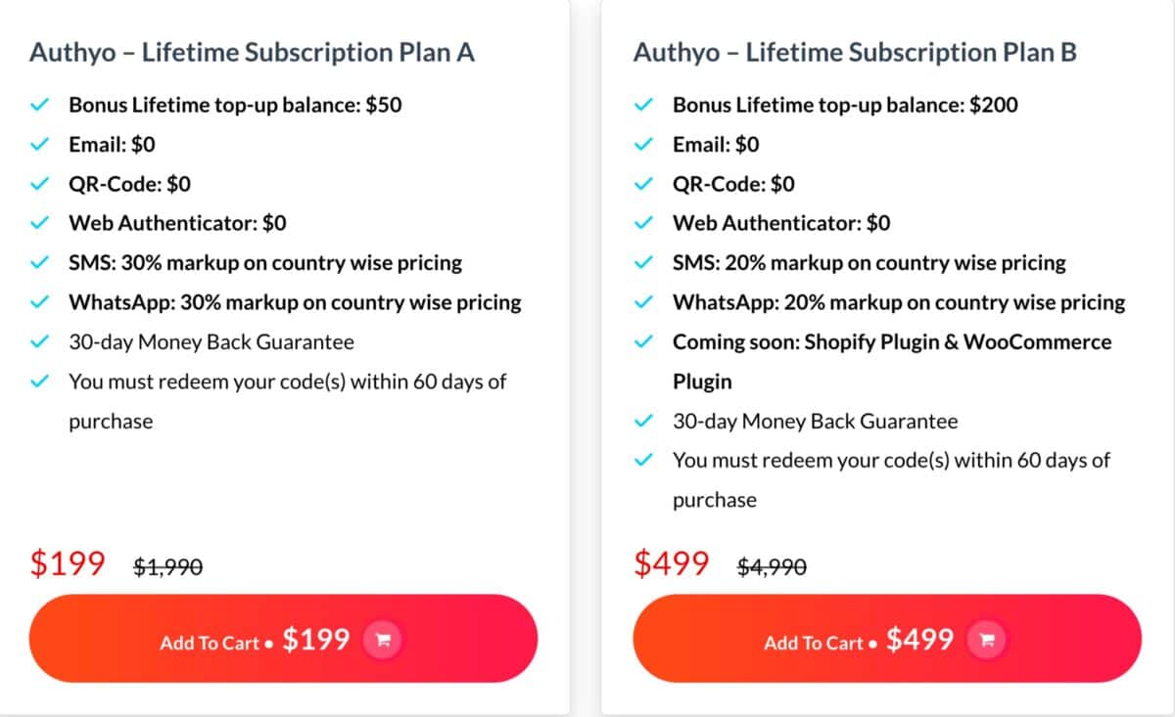Open the Authyo Lifetime Subscription Plan A title

[x=252, y=52]
